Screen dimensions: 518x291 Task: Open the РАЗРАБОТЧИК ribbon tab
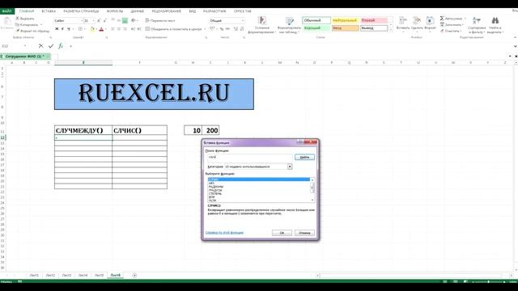pyautogui.click(x=214, y=11)
